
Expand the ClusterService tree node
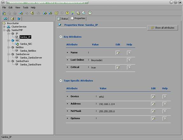tap(4, 27)
